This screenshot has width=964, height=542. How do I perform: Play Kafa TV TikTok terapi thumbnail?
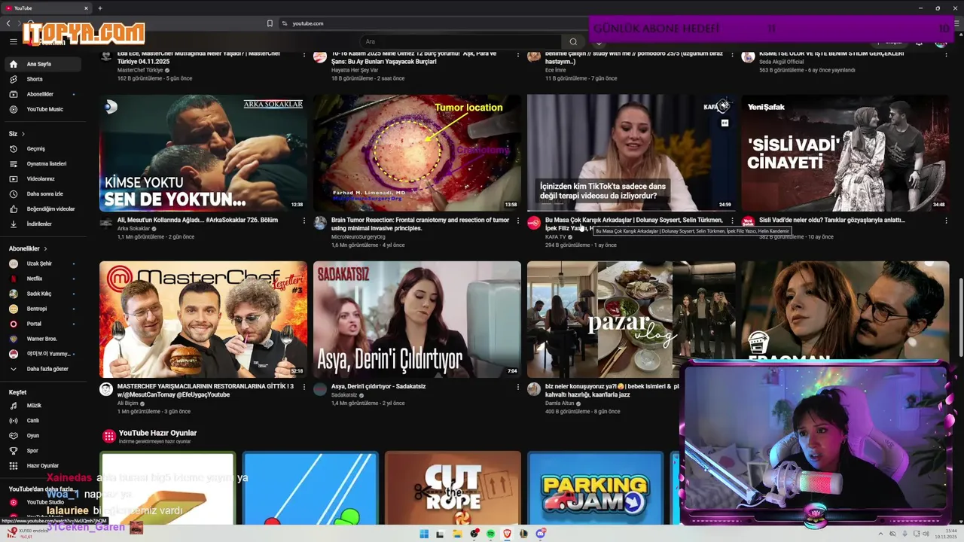coord(631,153)
